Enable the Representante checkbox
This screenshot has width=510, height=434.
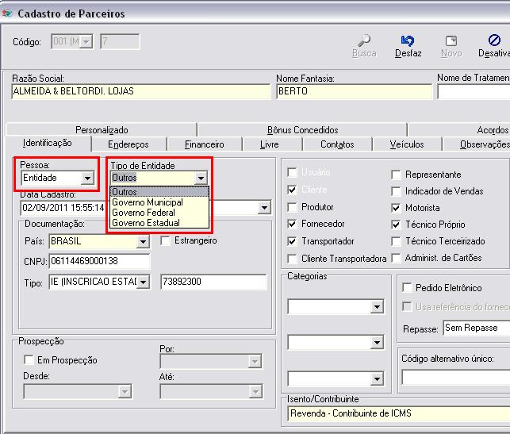point(396,175)
